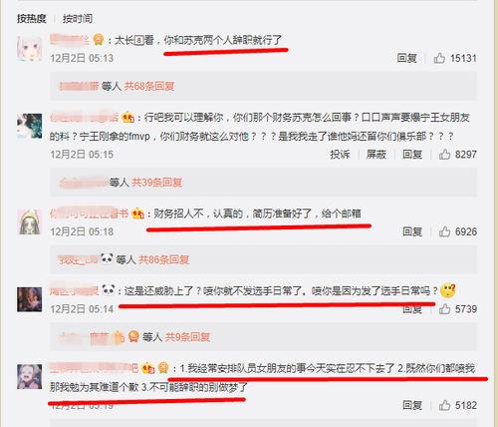
Task: Switch to 按时间 sort tab
Action: click(78, 19)
